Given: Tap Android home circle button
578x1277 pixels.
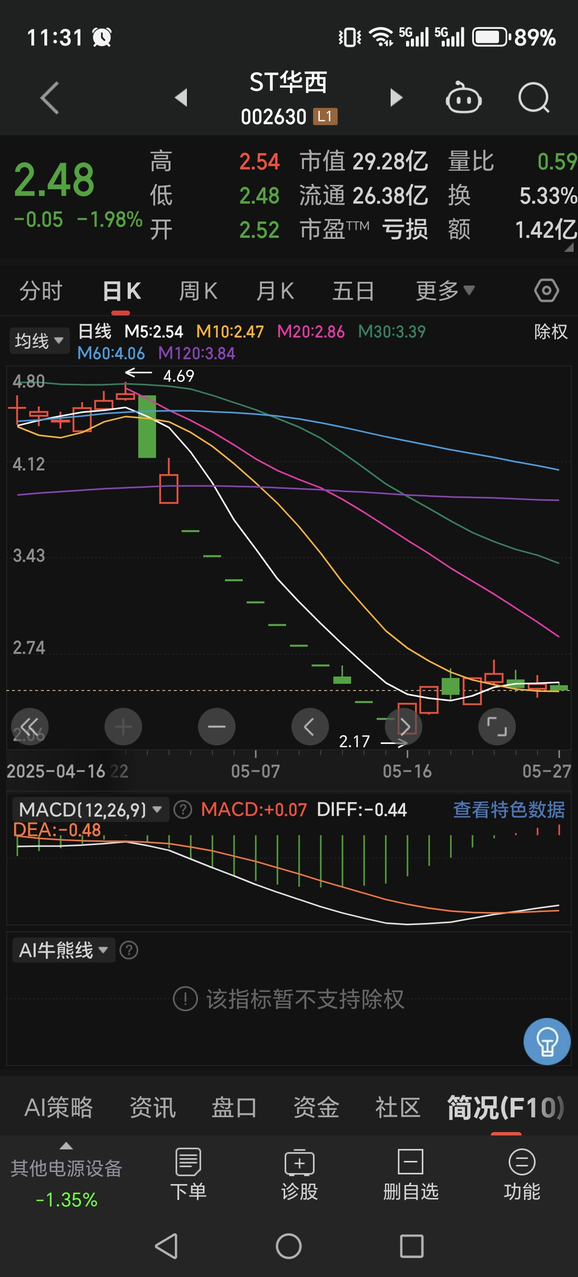Looking at the screenshot, I should [289, 1246].
